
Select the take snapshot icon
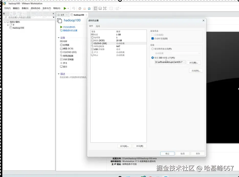click(80, 8)
